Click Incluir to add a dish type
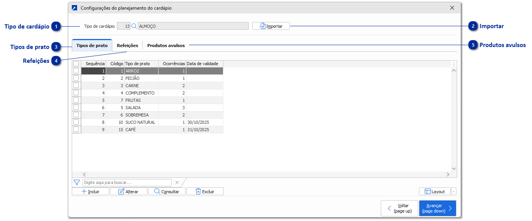The height and width of the screenshot is (221, 532). click(x=91, y=191)
